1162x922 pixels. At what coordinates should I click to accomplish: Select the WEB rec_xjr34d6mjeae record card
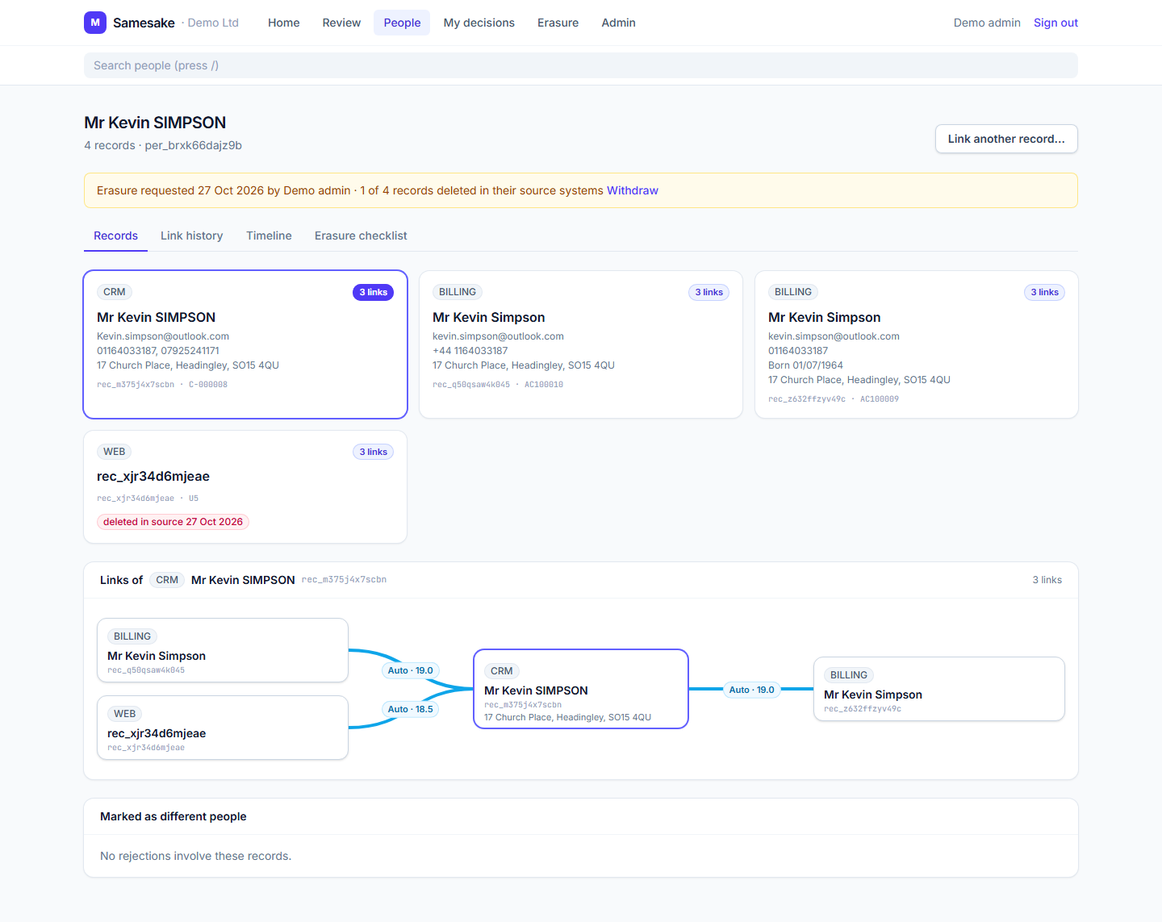click(x=245, y=487)
